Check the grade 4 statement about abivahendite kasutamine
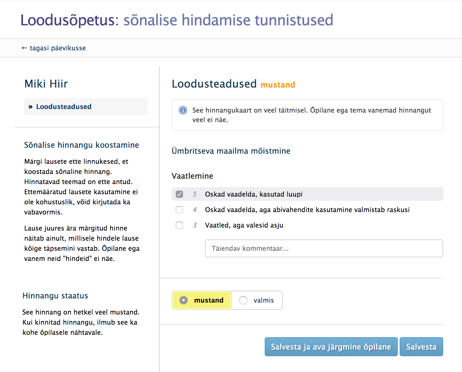 [x=179, y=210]
